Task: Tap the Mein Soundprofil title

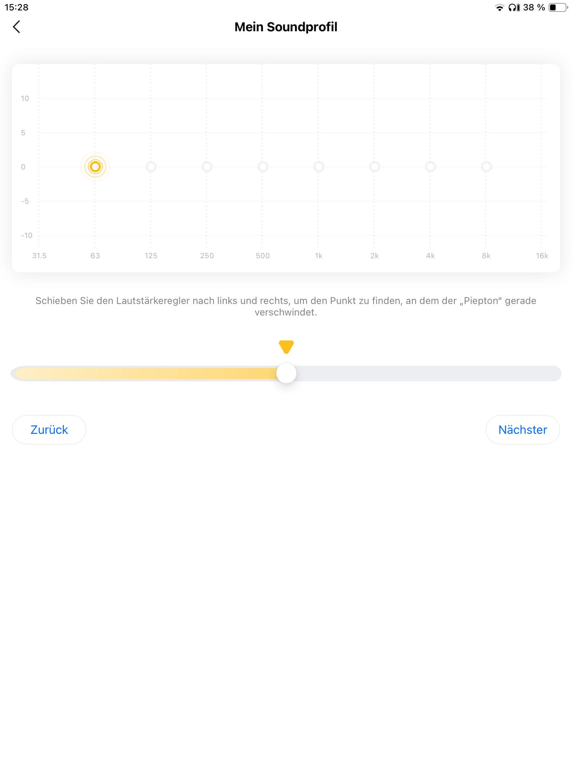Action: 286,27
